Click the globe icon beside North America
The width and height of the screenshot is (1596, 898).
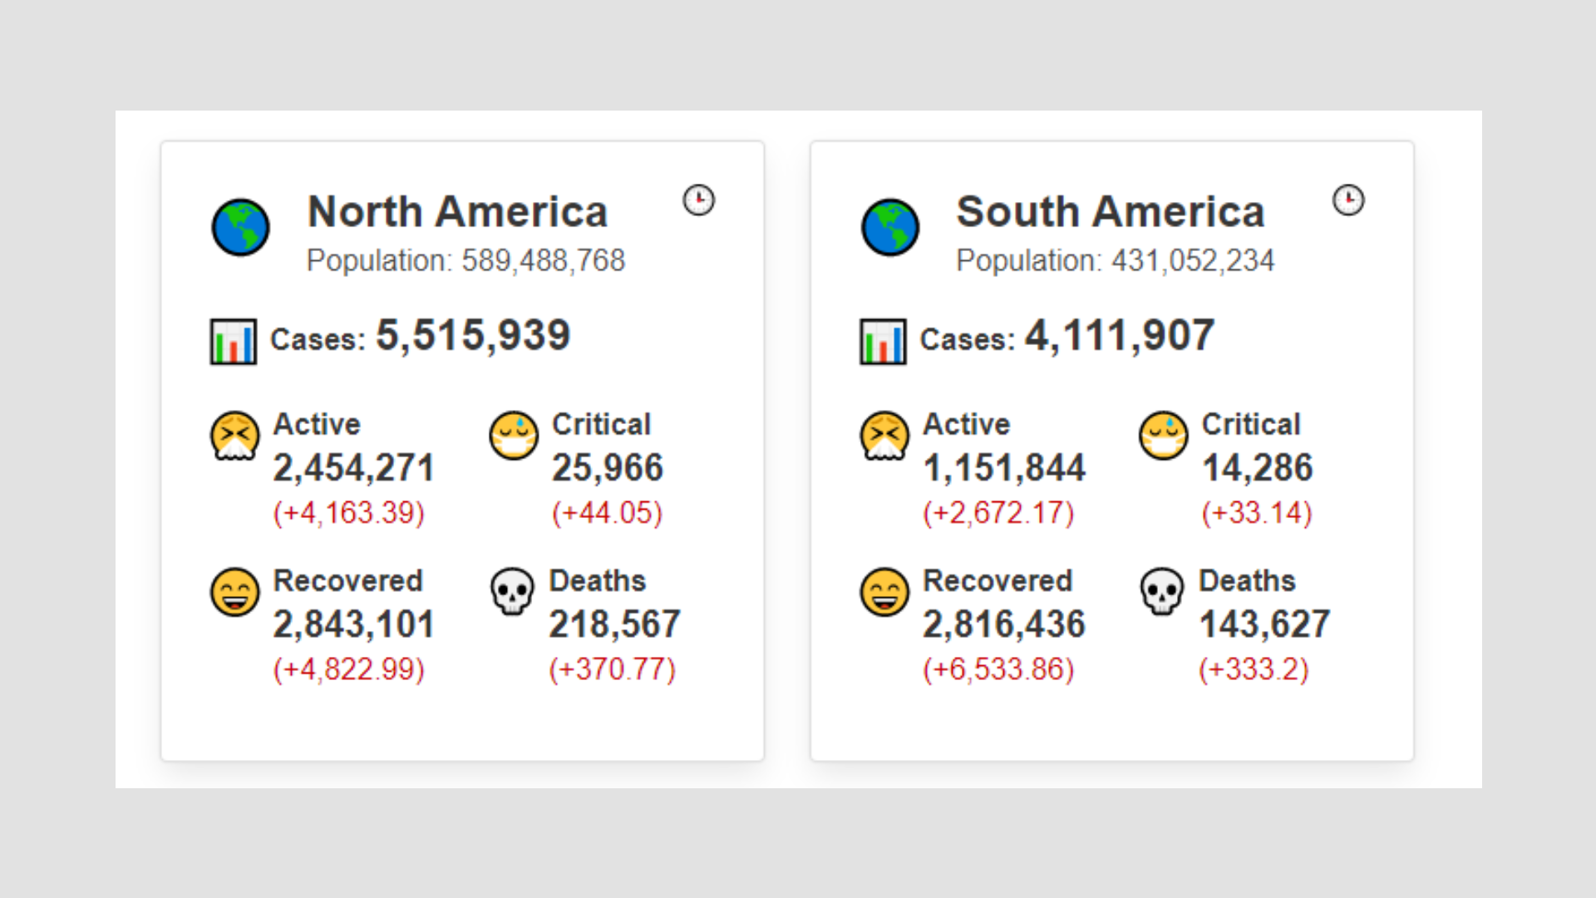[x=240, y=227]
